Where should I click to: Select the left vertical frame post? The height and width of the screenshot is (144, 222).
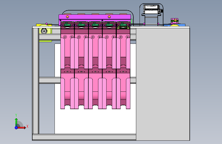[36, 81]
